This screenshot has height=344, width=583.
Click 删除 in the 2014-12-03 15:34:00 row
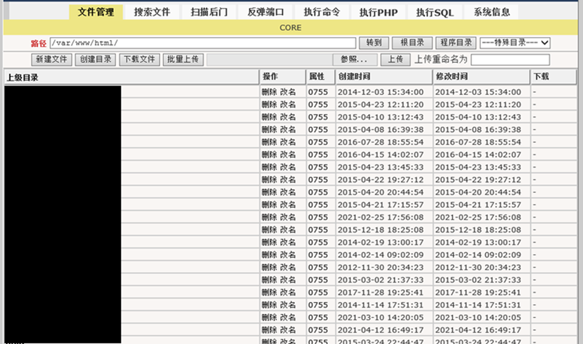tap(269, 92)
